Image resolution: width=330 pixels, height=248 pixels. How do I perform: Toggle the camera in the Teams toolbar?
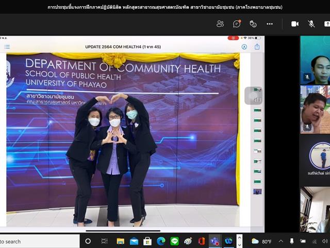tap(295, 24)
